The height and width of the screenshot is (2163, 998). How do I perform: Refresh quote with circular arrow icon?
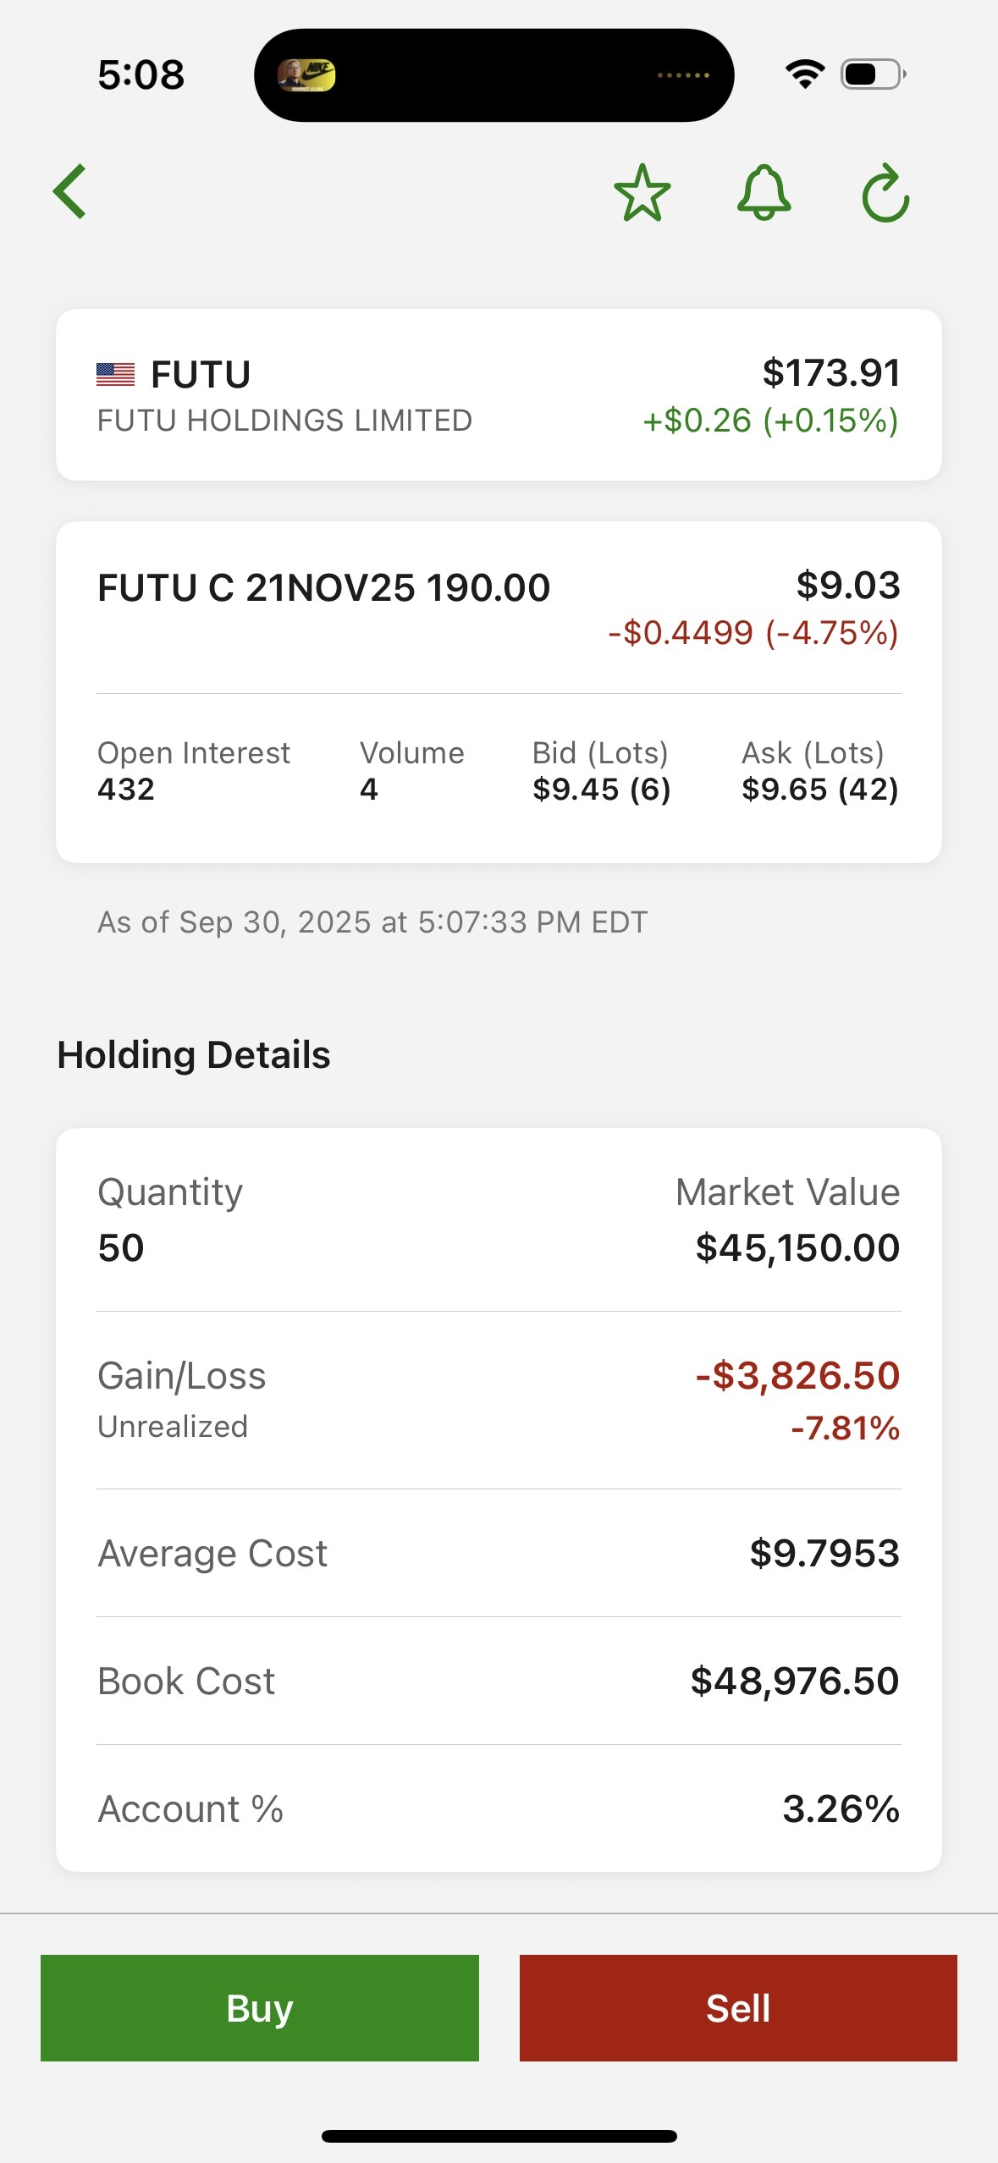coord(885,193)
